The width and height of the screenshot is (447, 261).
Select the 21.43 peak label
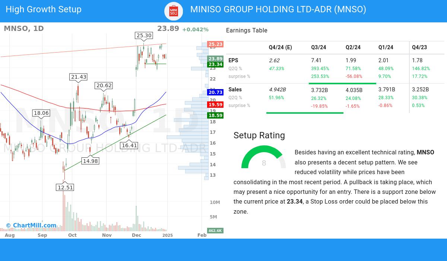[79, 77]
